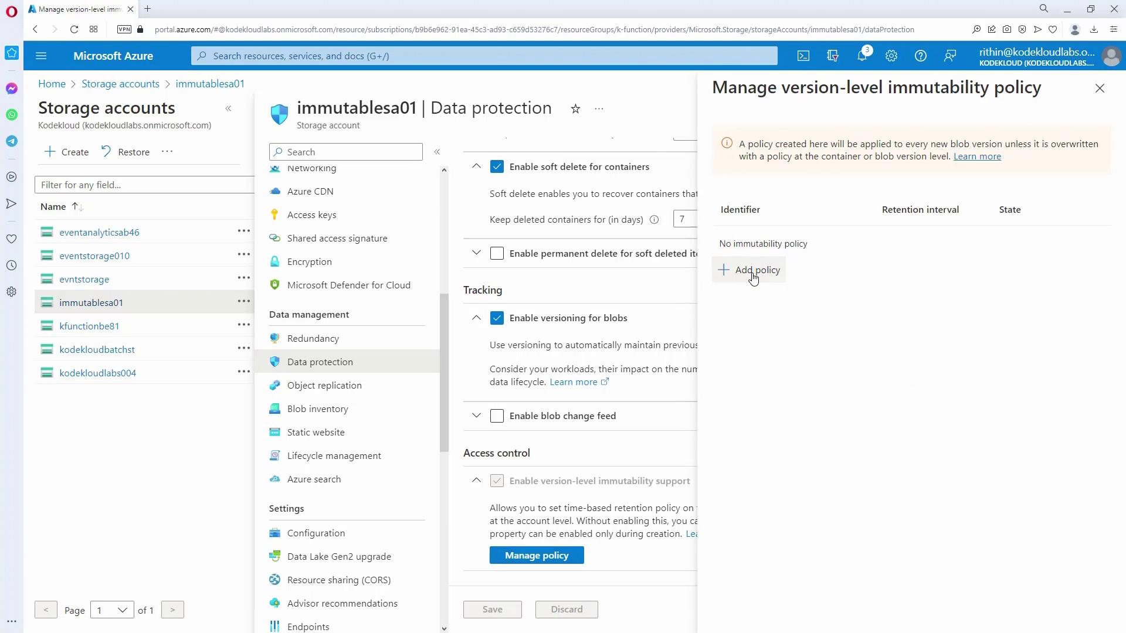This screenshot has height=633, width=1126.
Task: Favorite the page with star icon
Action: click(x=575, y=109)
